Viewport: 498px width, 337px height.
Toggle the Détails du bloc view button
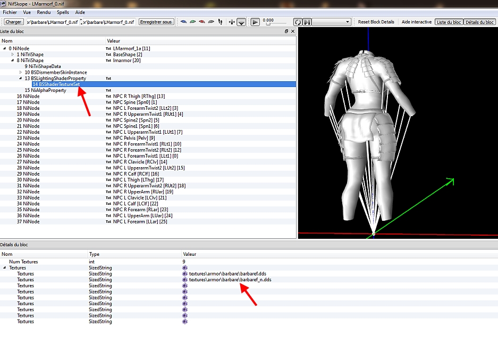coord(479,22)
